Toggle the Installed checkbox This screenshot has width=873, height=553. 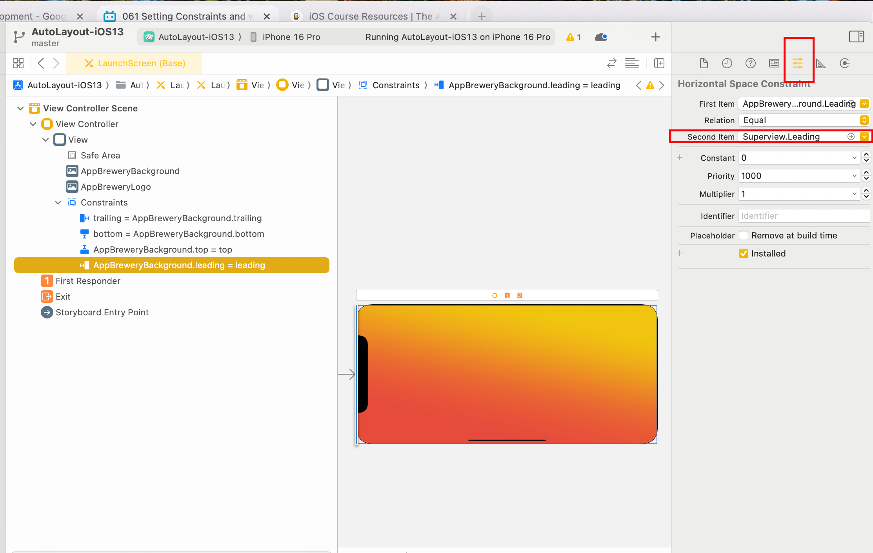[743, 253]
